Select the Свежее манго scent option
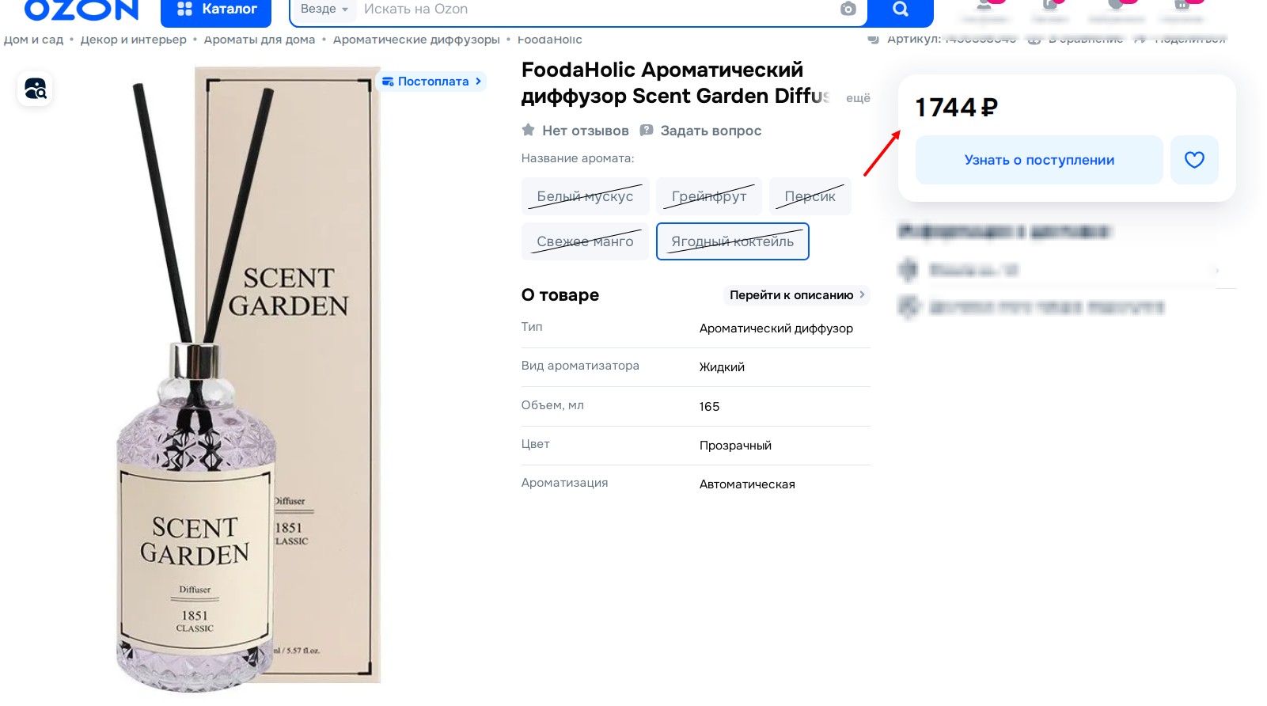 point(585,241)
